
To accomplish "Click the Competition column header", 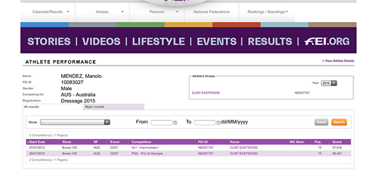I will pos(141,142).
